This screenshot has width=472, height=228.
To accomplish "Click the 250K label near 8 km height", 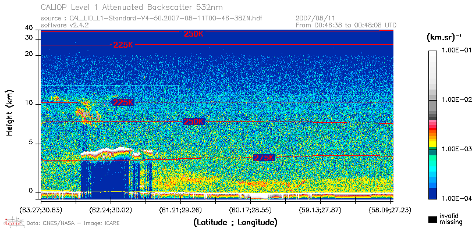I will 194,122.
